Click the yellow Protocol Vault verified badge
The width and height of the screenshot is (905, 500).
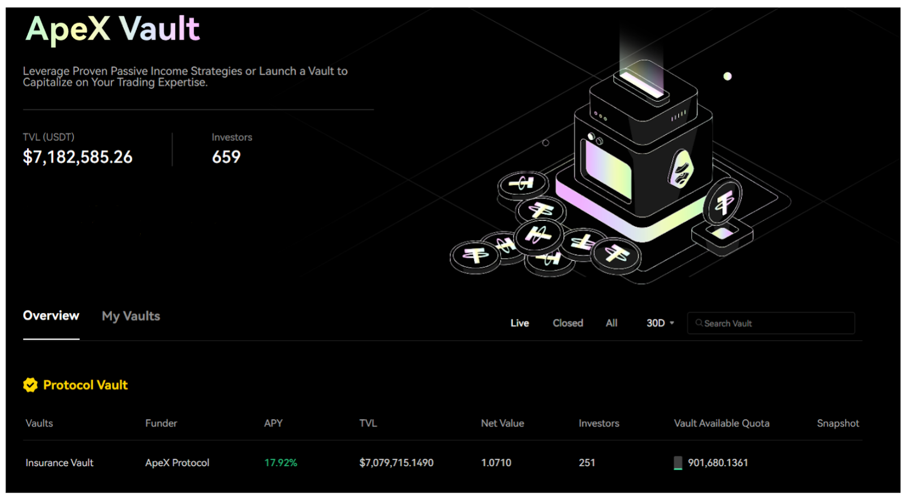[x=30, y=385]
